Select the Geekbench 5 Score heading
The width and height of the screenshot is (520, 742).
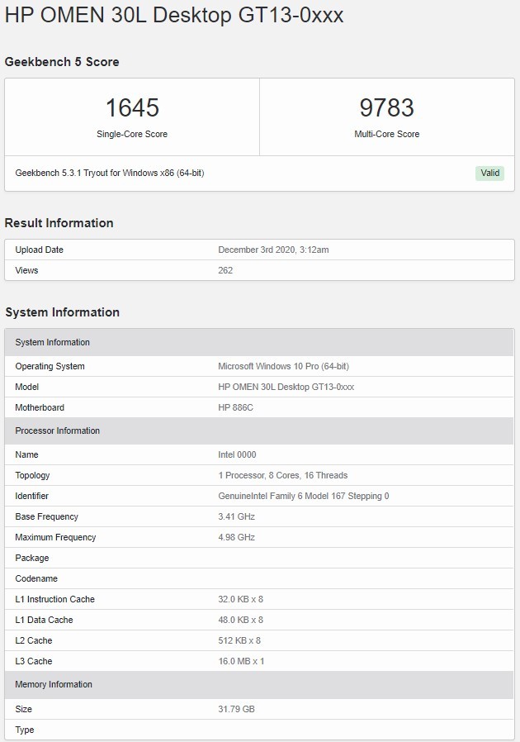(62, 62)
